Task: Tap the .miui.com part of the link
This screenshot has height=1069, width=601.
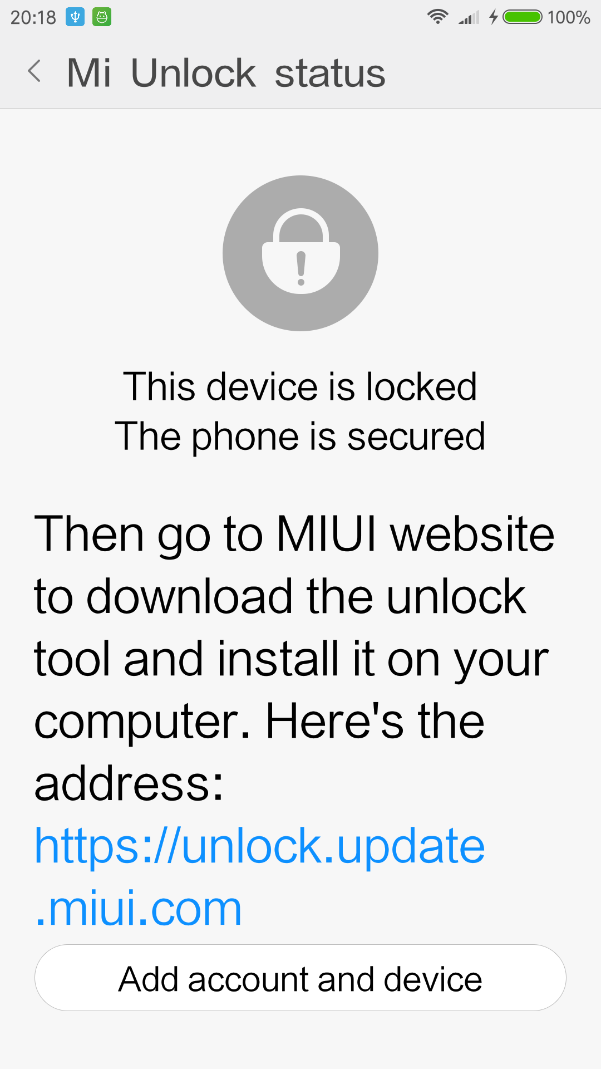Action: tap(138, 908)
